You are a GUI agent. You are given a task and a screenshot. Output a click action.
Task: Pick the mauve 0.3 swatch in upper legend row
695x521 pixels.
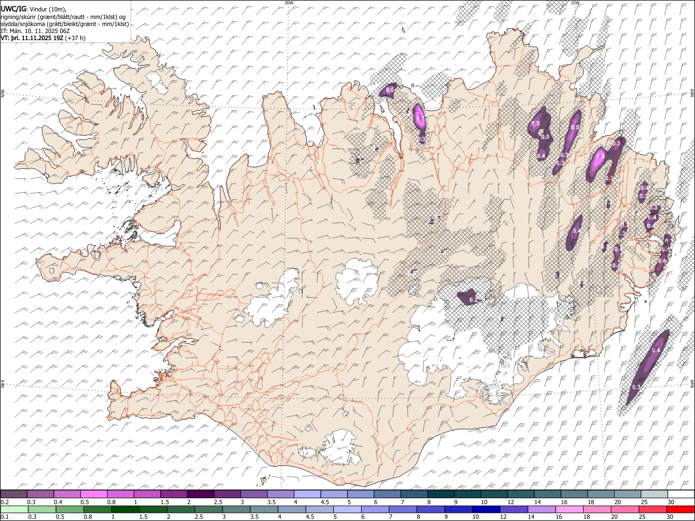tap(41, 494)
